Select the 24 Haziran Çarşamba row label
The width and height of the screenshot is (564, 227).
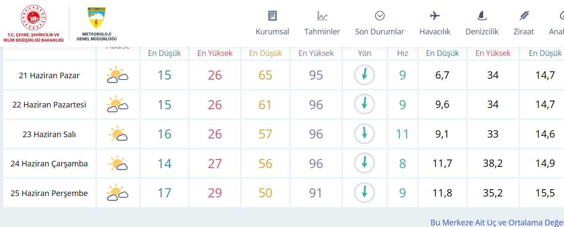click(x=49, y=163)
